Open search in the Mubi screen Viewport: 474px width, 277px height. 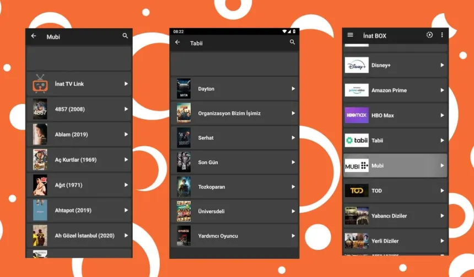coord(125,36)
